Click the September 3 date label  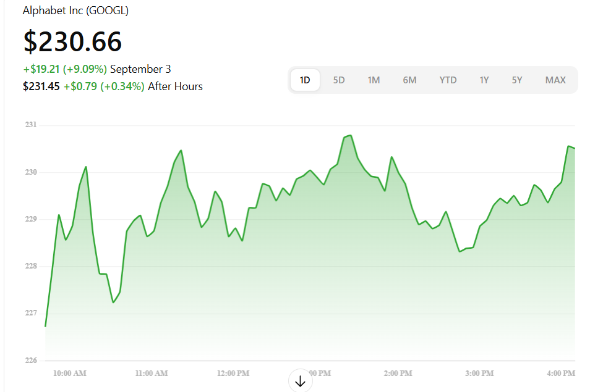140,69
